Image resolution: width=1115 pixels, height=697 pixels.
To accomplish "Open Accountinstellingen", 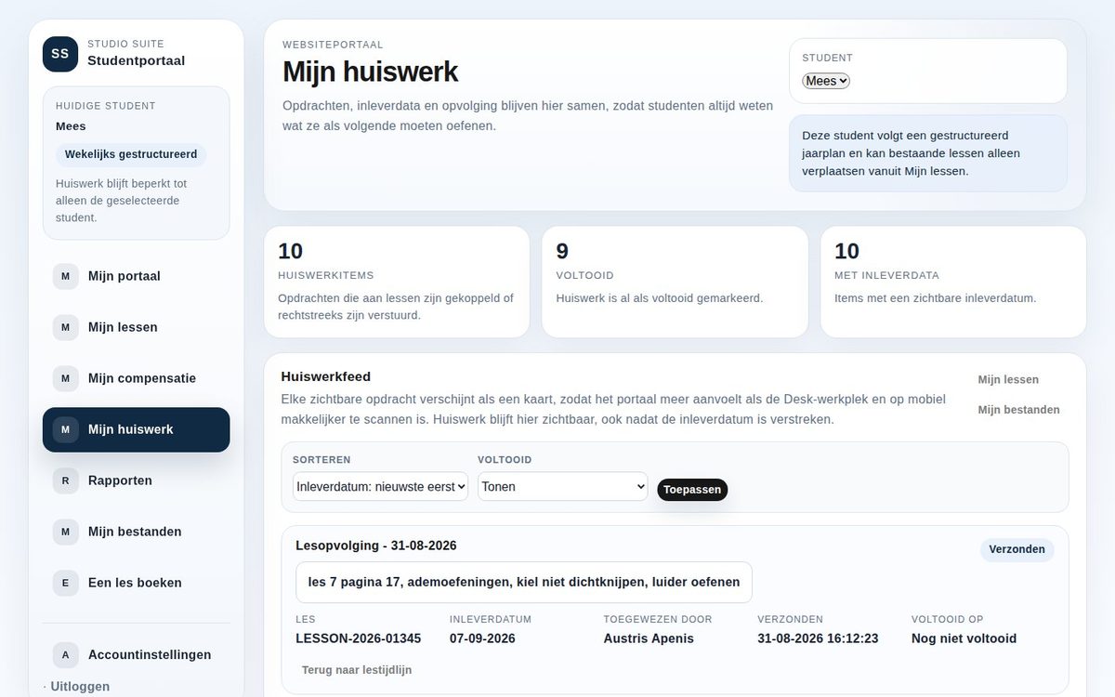I will click(x=137, y=654).
